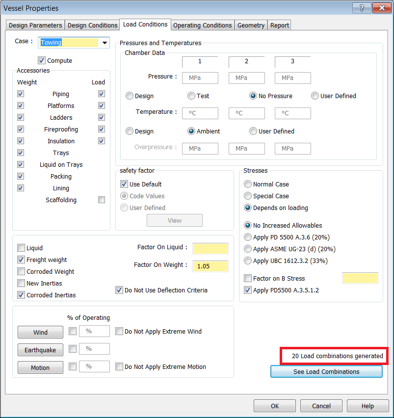Toggle Do Not Use Deflection Criteria
This screenshot has height=418, width=394.
pyautogui.click(x=119, y=290)
